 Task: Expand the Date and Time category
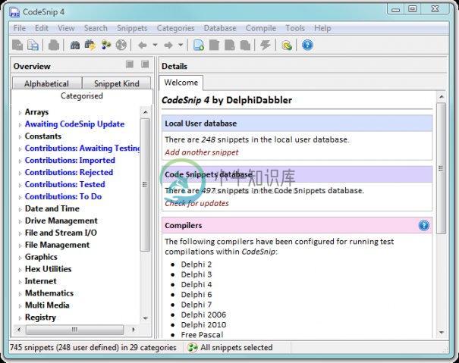[20, 209]
